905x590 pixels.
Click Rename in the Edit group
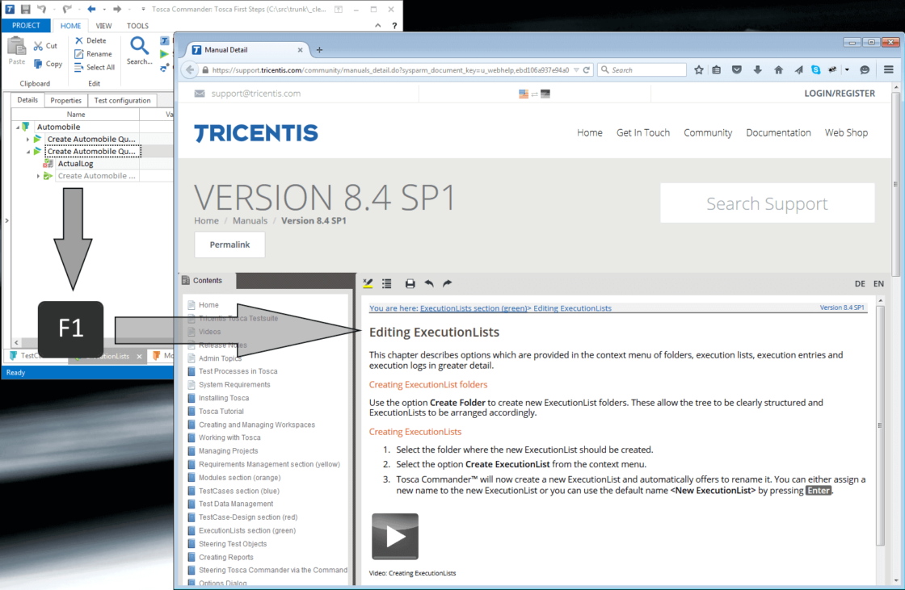(94, 53)
